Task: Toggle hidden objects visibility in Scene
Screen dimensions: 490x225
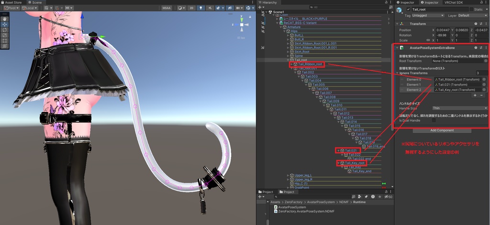Action: [230, 8]
